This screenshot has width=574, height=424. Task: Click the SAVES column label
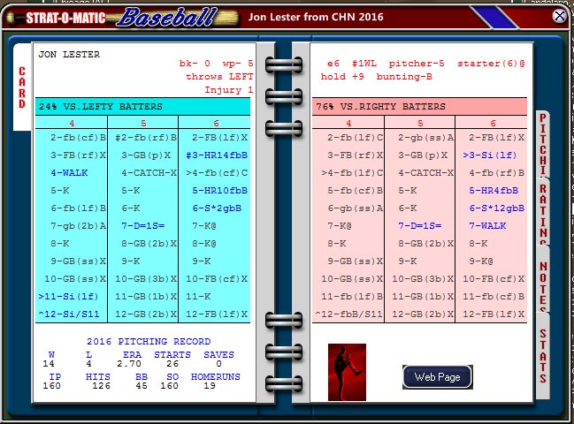click(x=219, y=354)
